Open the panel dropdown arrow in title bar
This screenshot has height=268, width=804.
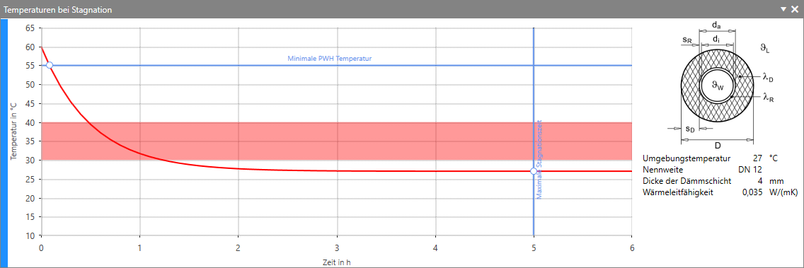tap(783, 10)
